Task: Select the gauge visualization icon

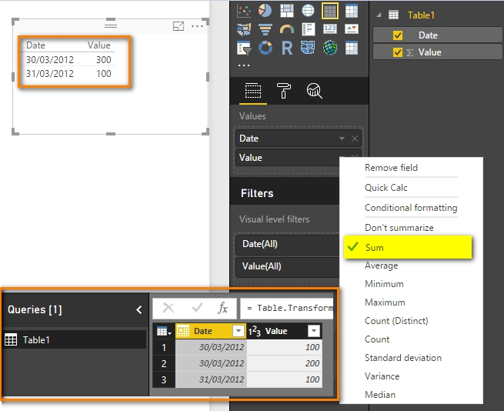Action: click(287, 29)
